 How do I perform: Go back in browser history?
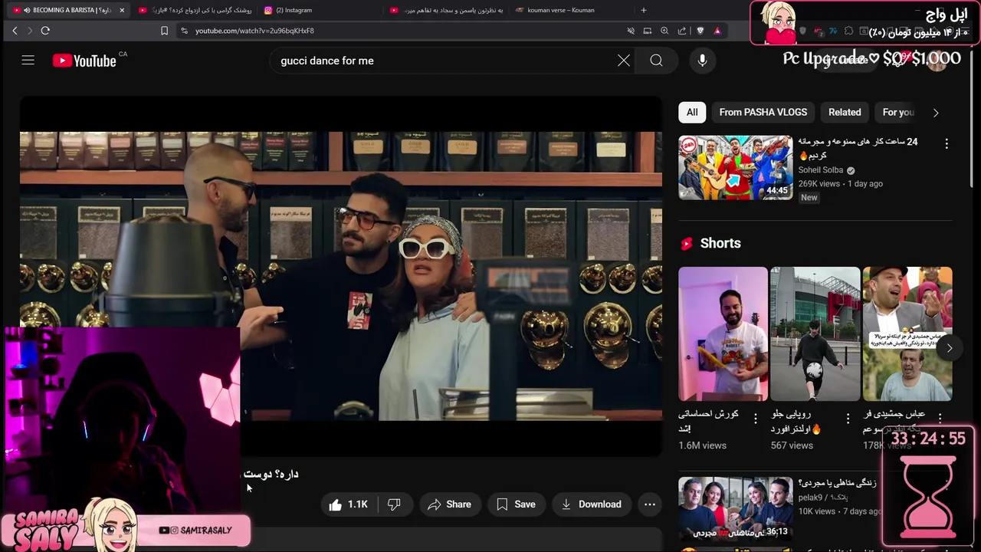pos(15,31)
